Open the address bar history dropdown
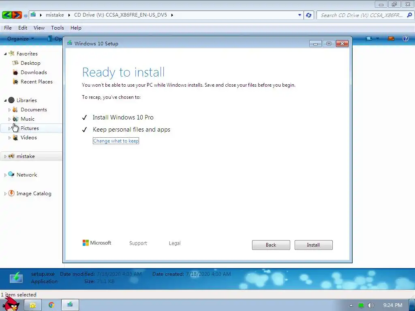 (299, 15)
